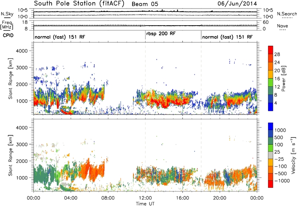This screenshot has width=297, height=206.
Task: Select the light green 12–16 dB Power segment
Action: pyautogui.click(x=271, y=83)
